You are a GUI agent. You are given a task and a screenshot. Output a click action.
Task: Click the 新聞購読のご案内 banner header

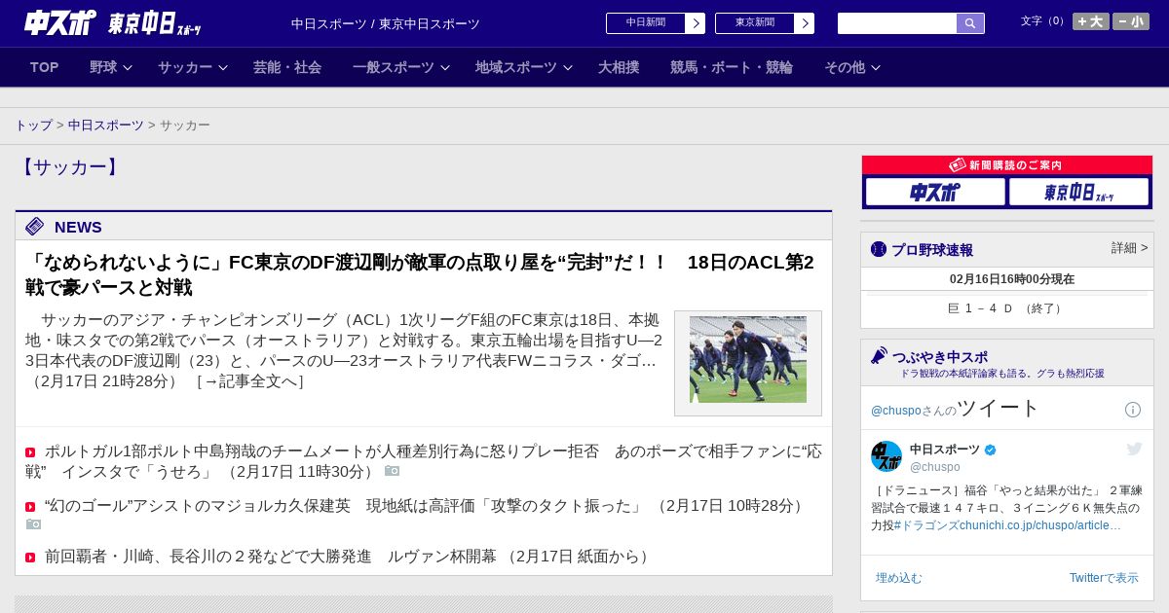click(x=1007, y=165)
